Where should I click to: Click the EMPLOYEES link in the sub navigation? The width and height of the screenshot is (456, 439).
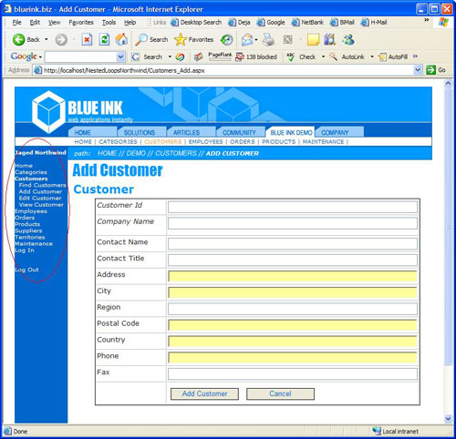(206, 142)
